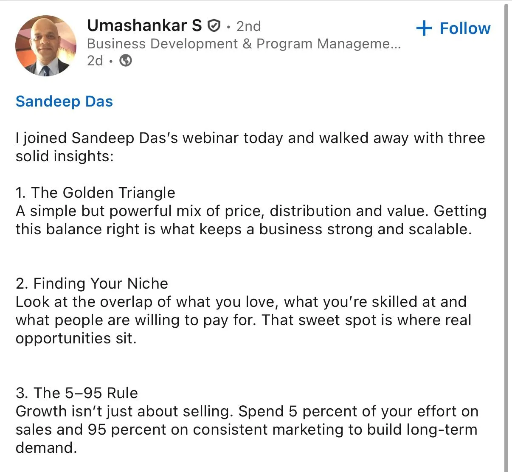The height and width of the screenshot is (472, 512).
Task: Follow Umashankar S
Action: (x=453, y=28)
